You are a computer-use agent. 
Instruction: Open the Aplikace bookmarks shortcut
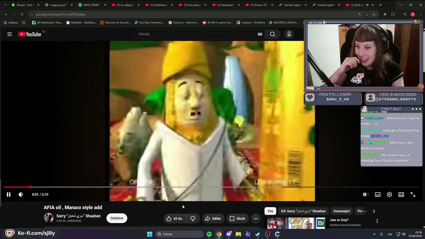(x=11, y=23)
